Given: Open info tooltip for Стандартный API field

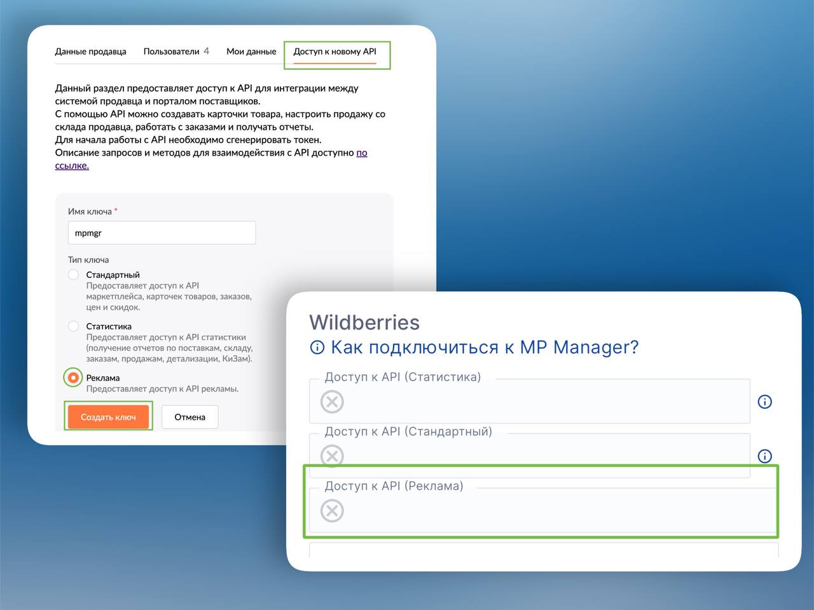Looking at the screenshot, I should pos(764,456).
